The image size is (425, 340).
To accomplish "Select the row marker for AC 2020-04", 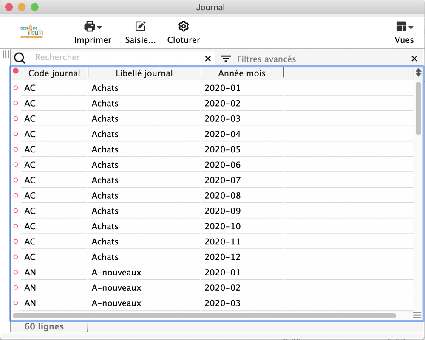I will [x=16, y=134].
